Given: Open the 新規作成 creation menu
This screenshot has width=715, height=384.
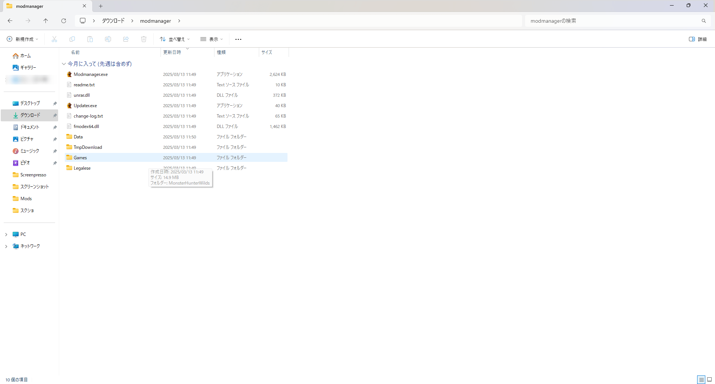Looking at the screenshot, I should coord(22,39).
